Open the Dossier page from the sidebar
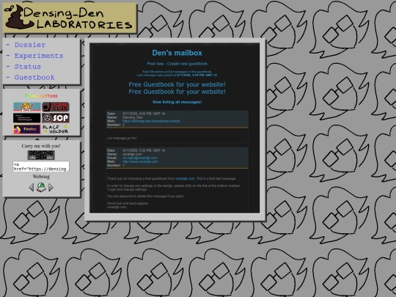 30,45
